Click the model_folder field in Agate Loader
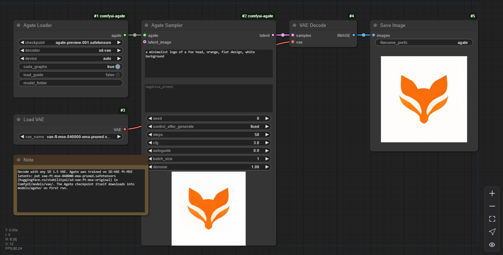 pyautogui.click(x=70, y=83)
